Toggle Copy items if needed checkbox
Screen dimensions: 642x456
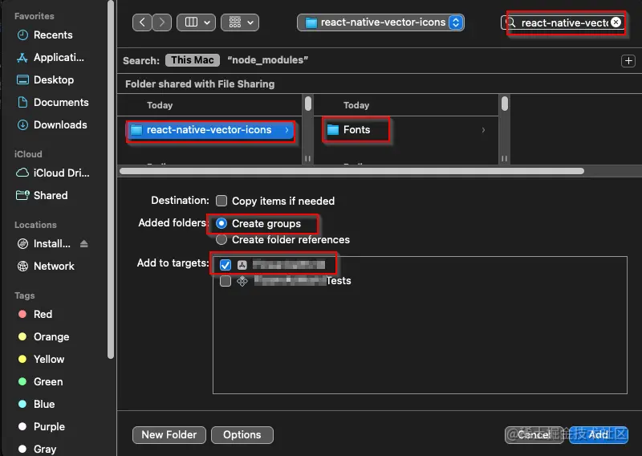(x=221, y=201)
